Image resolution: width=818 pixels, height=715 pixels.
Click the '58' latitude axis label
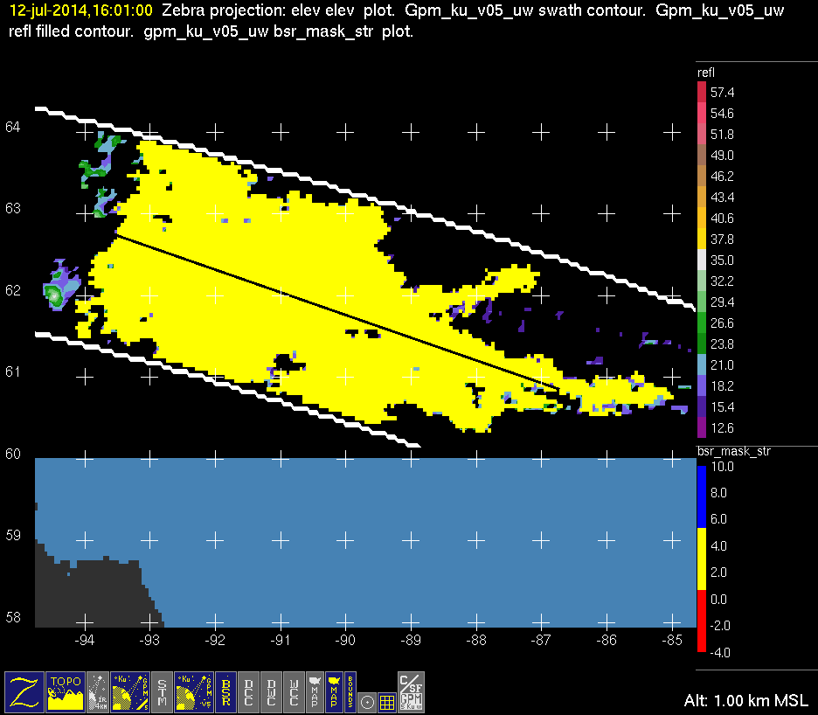(13, 617)
